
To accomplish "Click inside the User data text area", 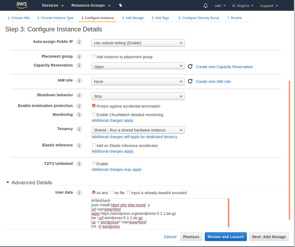I will coord(155,213).
